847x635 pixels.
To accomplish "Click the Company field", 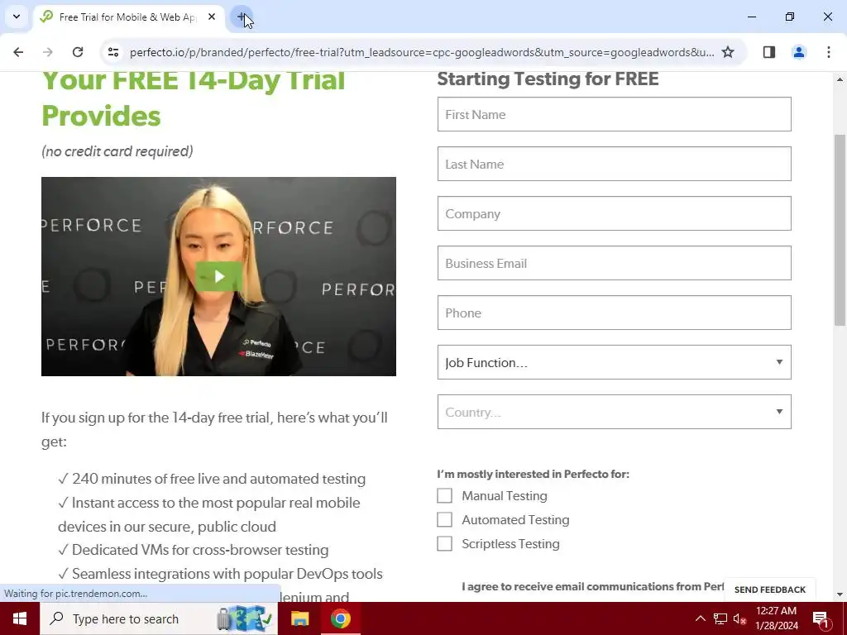I will [x=615, y=213].
